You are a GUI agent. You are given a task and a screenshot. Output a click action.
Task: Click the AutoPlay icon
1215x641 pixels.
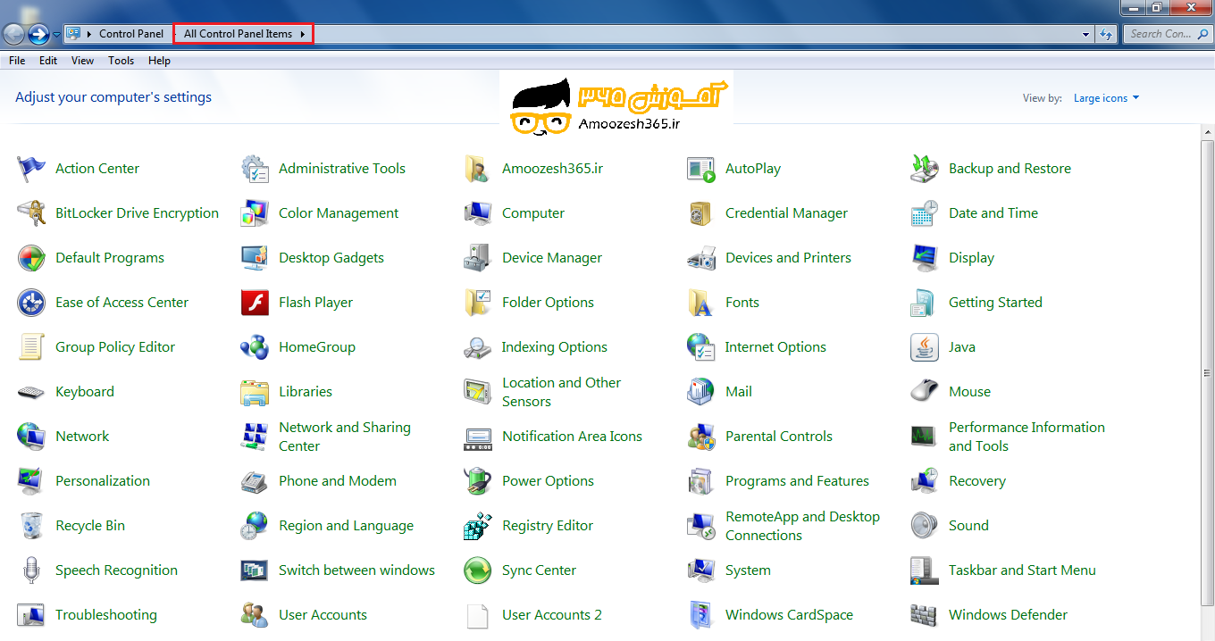pyautogui.click(x=701, y=169)
